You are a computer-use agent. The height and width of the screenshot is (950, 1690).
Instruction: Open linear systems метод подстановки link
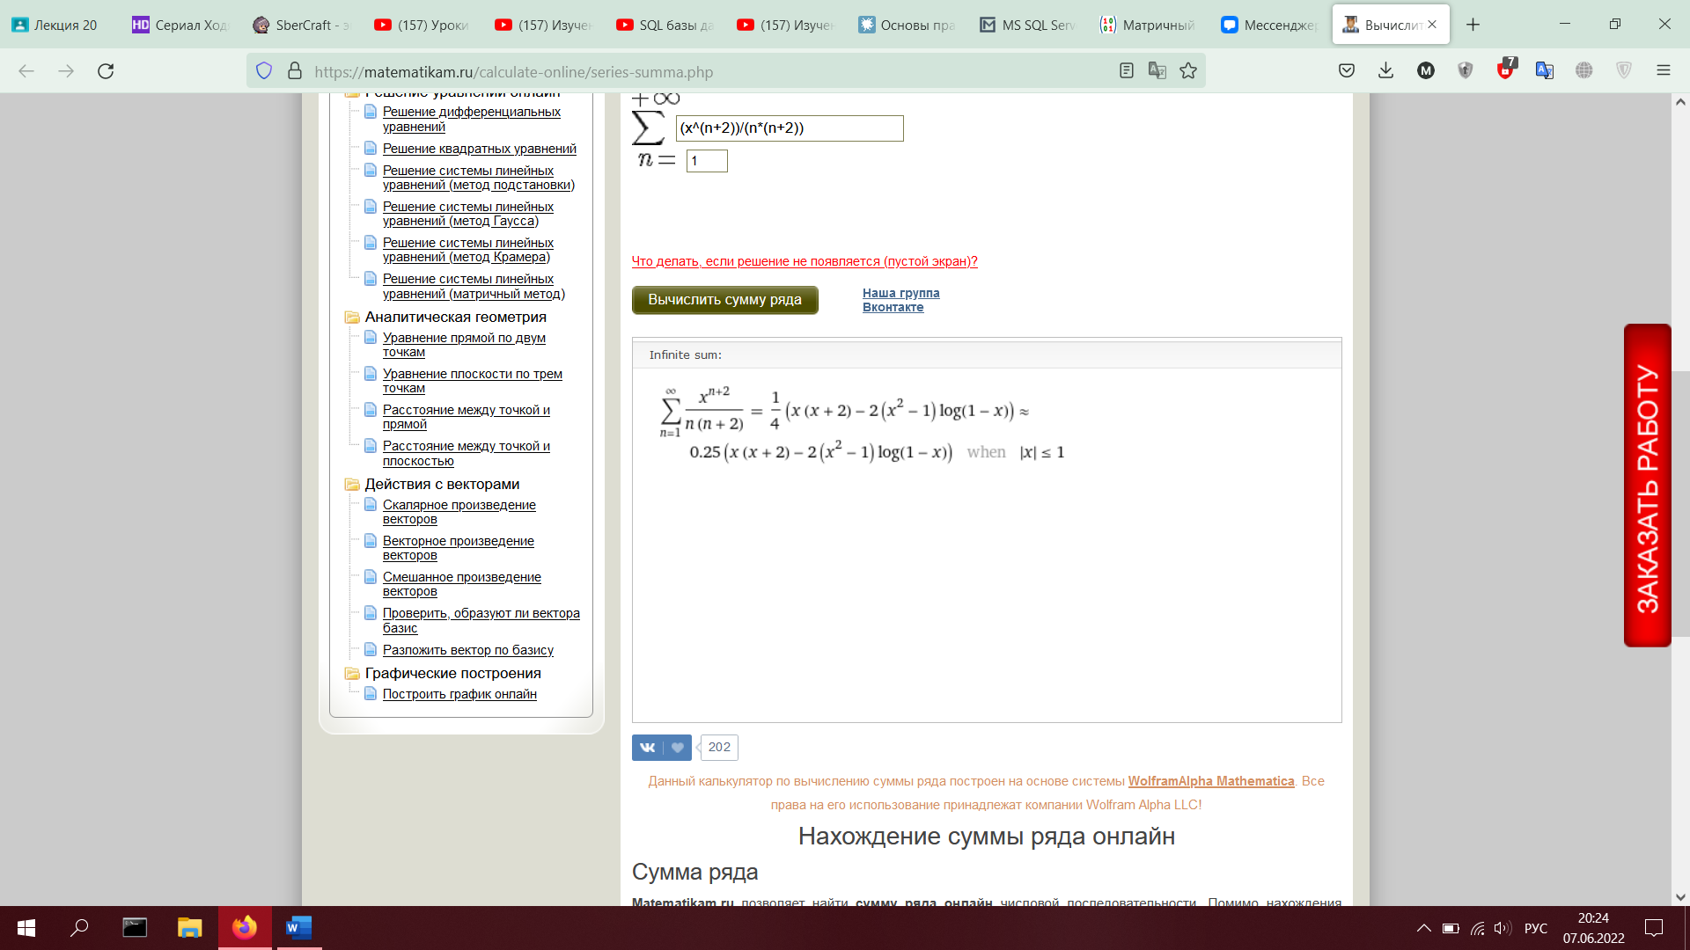tap(479, 178)
